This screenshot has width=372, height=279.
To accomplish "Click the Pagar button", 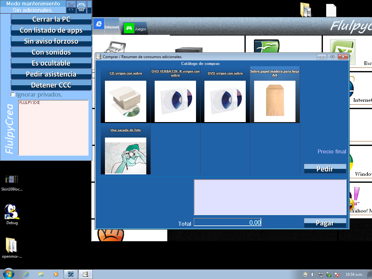I will click(325, 223).
